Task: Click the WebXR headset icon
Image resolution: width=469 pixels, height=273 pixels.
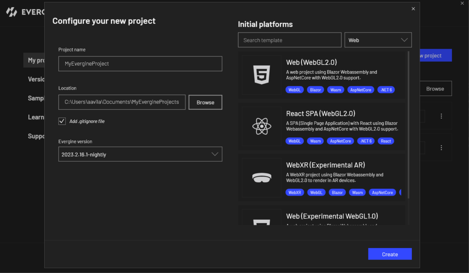Action: tap(262, 177)
